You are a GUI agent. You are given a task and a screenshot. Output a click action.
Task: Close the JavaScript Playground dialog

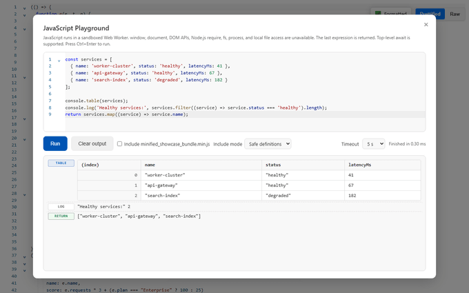pos(426,25)
